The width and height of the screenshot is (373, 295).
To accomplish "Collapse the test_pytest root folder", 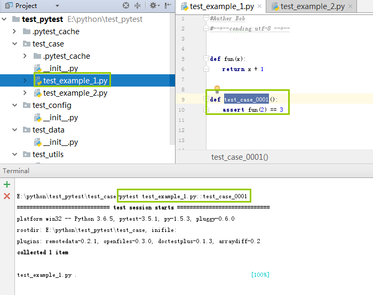I will 4,19.
